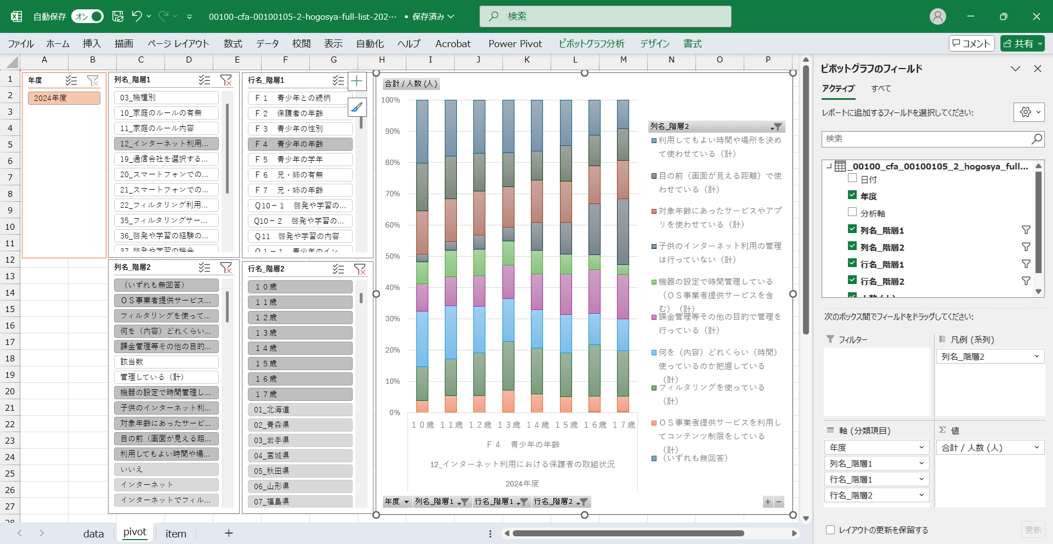The height and width of the screenshot is (544, 1053).
Task: Clear filter on 列名_階層1 slicer
Action: [x=226, y=81]
